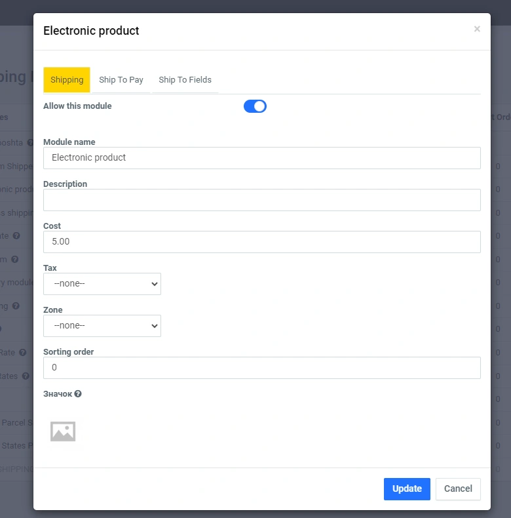Select the Sorting order input field
This screenshot has height=518, width=511.
tap(262, 368)
